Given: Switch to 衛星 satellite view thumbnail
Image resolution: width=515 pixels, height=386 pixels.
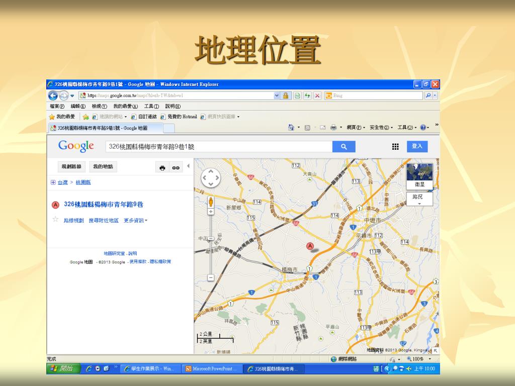Looking at the screenshot, I should coord(419,176).
